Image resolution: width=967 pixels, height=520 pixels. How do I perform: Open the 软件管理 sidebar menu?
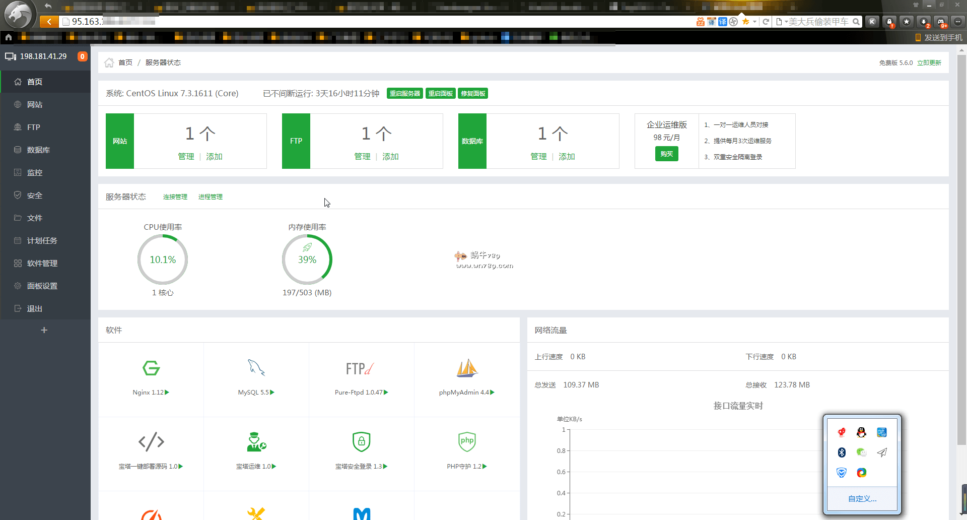click(42, 263)
